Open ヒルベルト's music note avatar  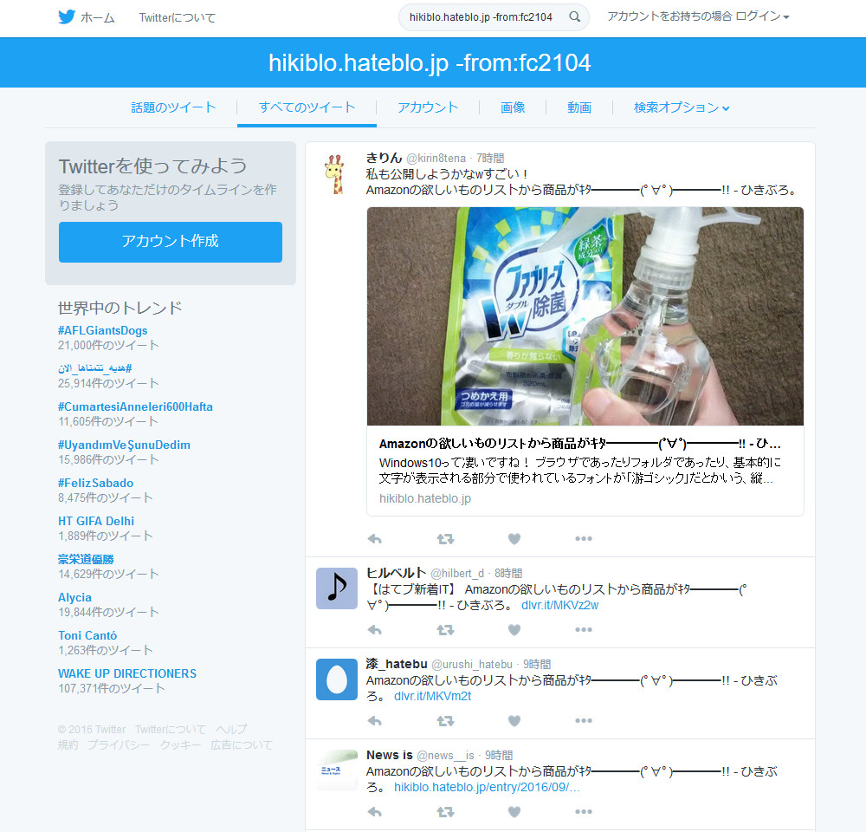336,588
